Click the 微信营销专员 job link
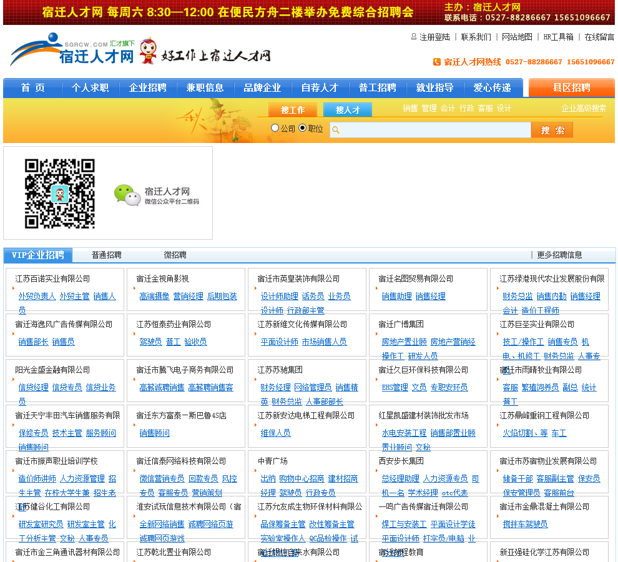Image resolution: width=618 pixels, height=562 pixels. coord(162,479)
